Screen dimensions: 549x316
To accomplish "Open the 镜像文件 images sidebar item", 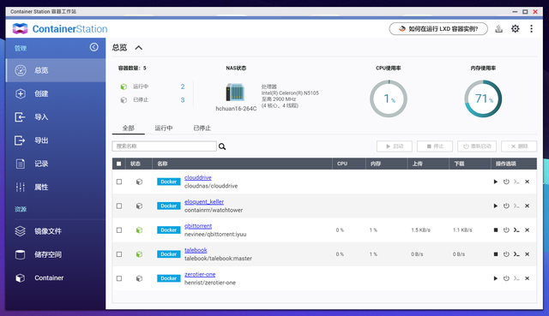I will [56, 231].
